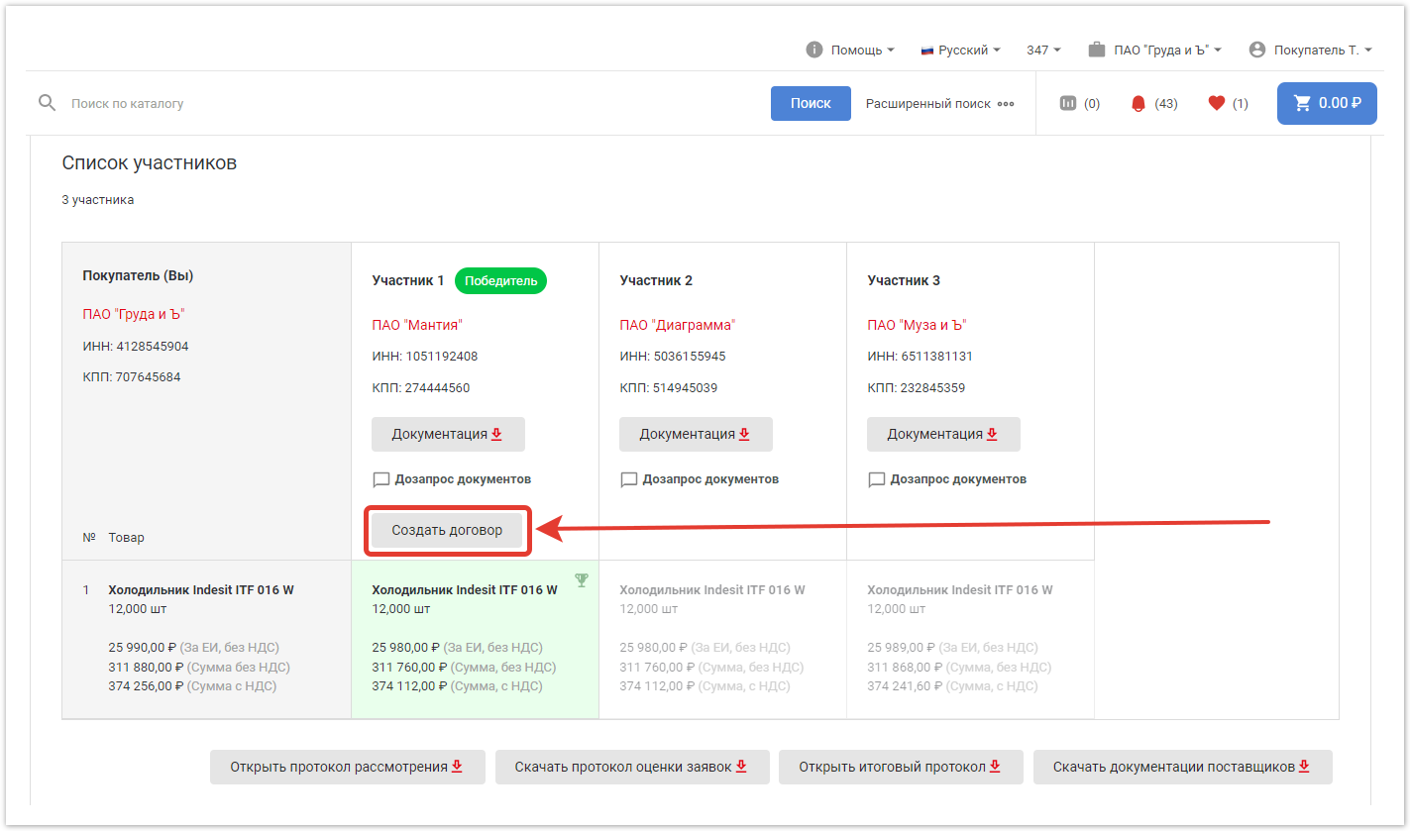Click chat icon for Участник 2 document request
Image resolution: width=1410 pixels, height=831 pixels.
(628, 479)
